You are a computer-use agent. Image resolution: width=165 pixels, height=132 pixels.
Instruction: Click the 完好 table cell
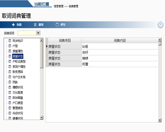[120, 52]
